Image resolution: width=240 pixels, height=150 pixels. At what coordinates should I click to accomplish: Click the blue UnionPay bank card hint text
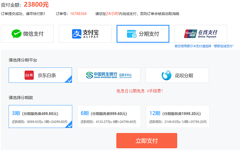(x=204, y=46)
